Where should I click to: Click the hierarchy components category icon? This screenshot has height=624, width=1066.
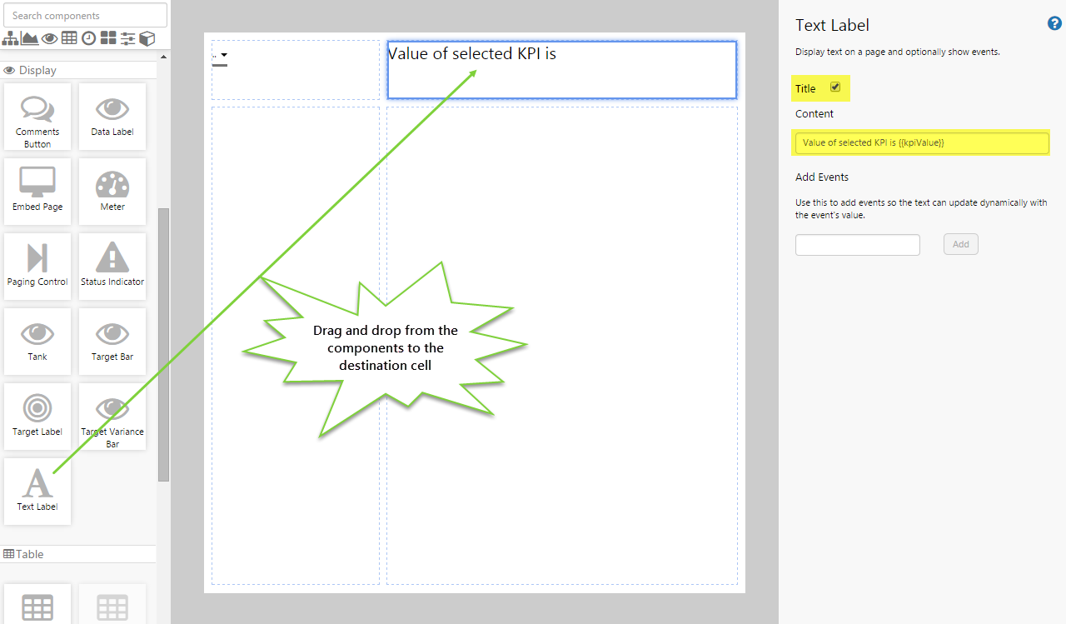10,38
